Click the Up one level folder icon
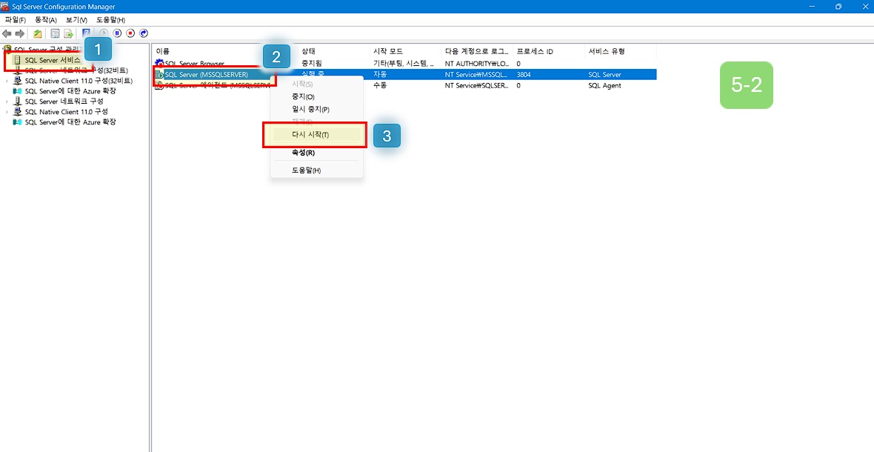This screenshot has width=874, height=452. click(37, 33)
